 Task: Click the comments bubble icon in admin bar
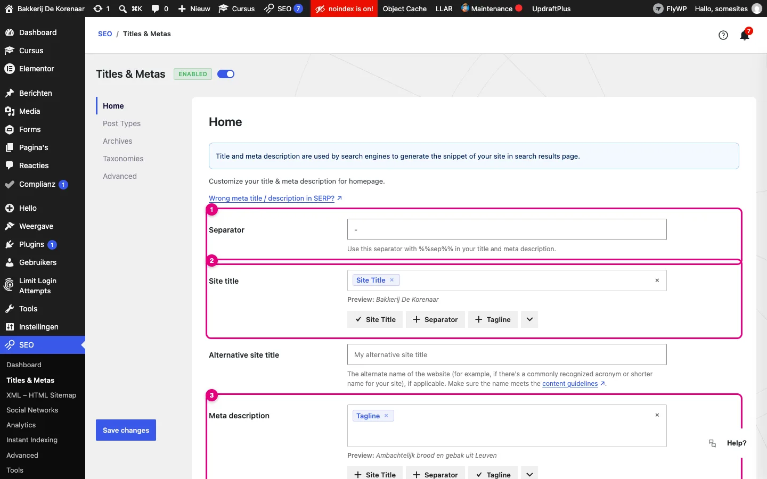point(156,9)
